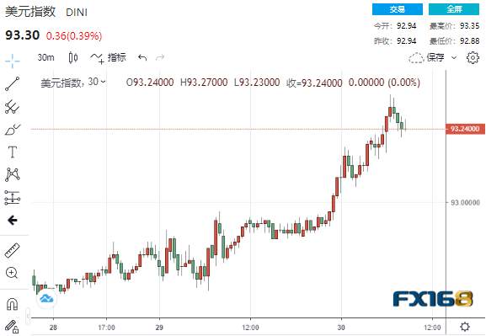Click the 30 date label on time axis
The image size is (486, 336).
[341, 328]
